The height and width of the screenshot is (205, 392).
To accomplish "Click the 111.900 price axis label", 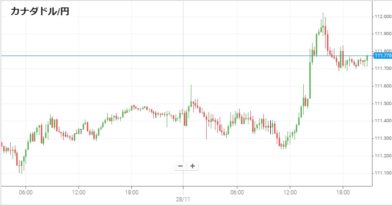I will [382, 34].
